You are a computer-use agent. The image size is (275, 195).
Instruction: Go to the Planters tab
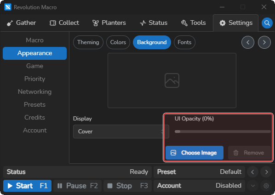pos(109,23)
